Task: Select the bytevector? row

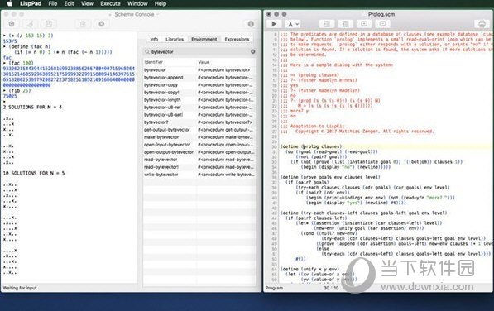Action: [199, 122]
